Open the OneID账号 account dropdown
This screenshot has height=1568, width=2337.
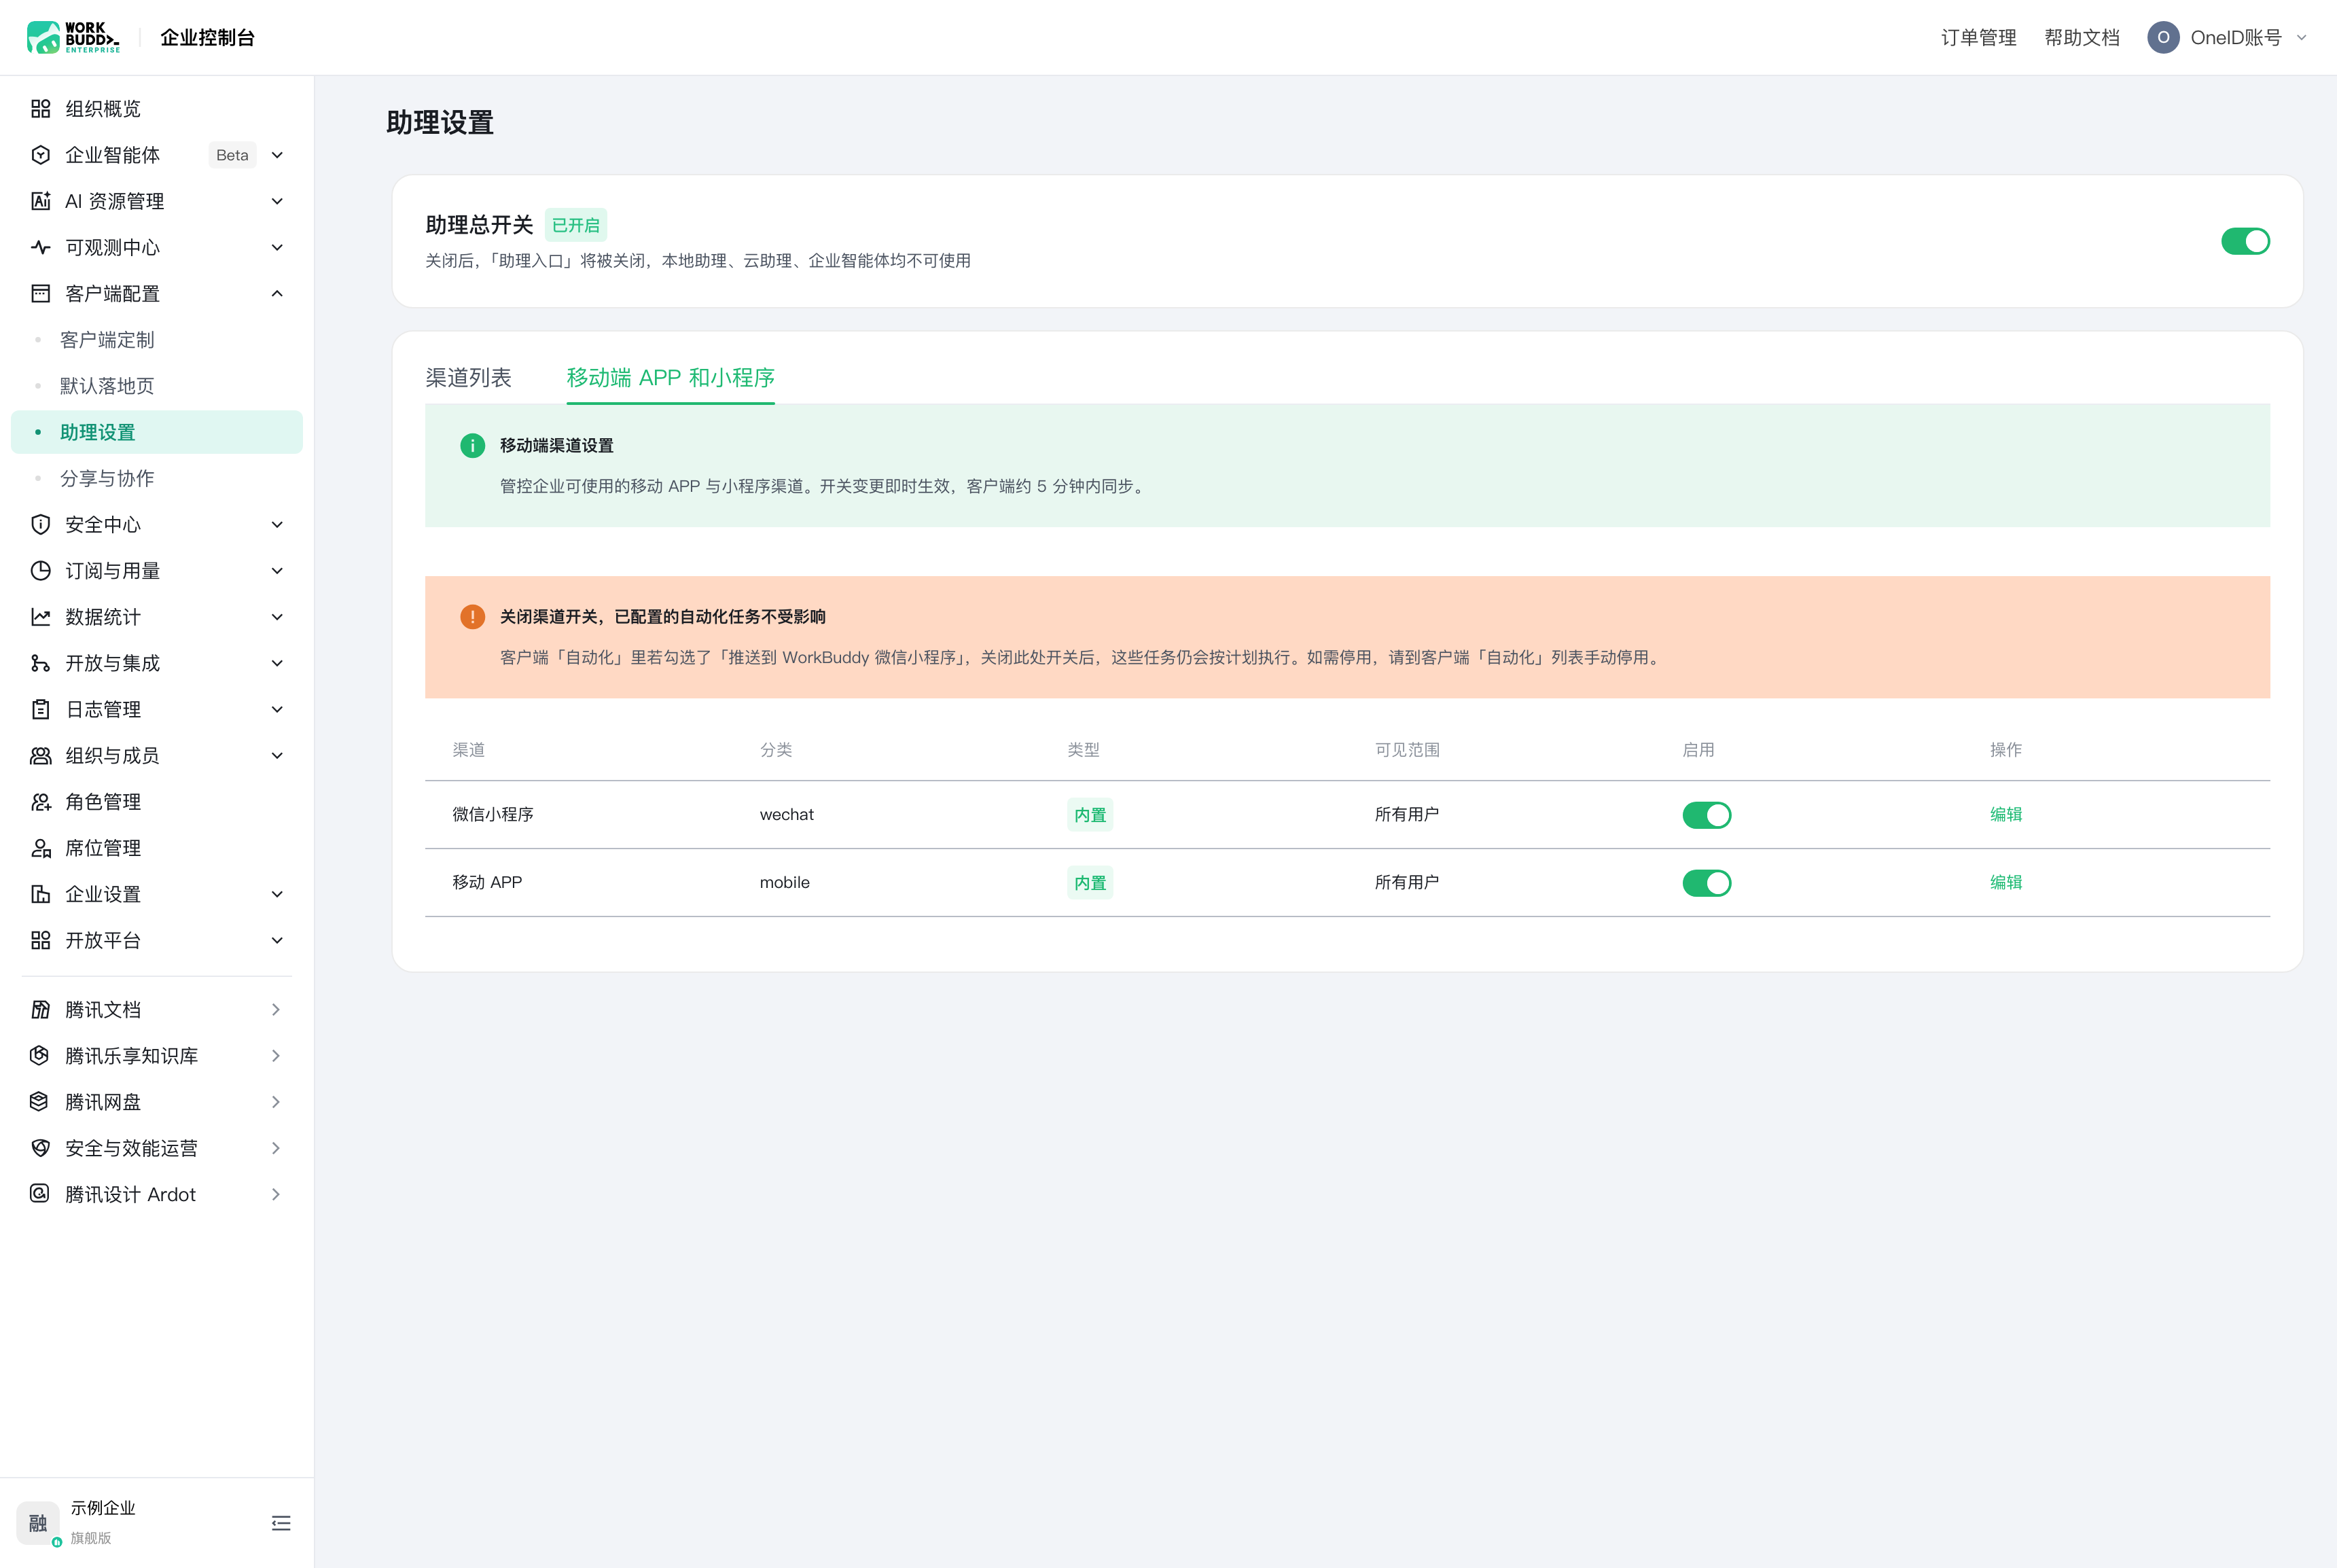click(x=2227, y=37)
